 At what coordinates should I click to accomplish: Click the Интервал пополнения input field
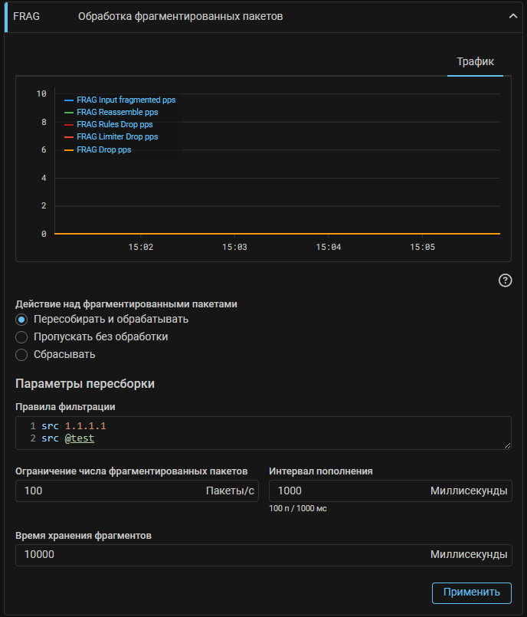pyautogui.click(x=349, y=491)
